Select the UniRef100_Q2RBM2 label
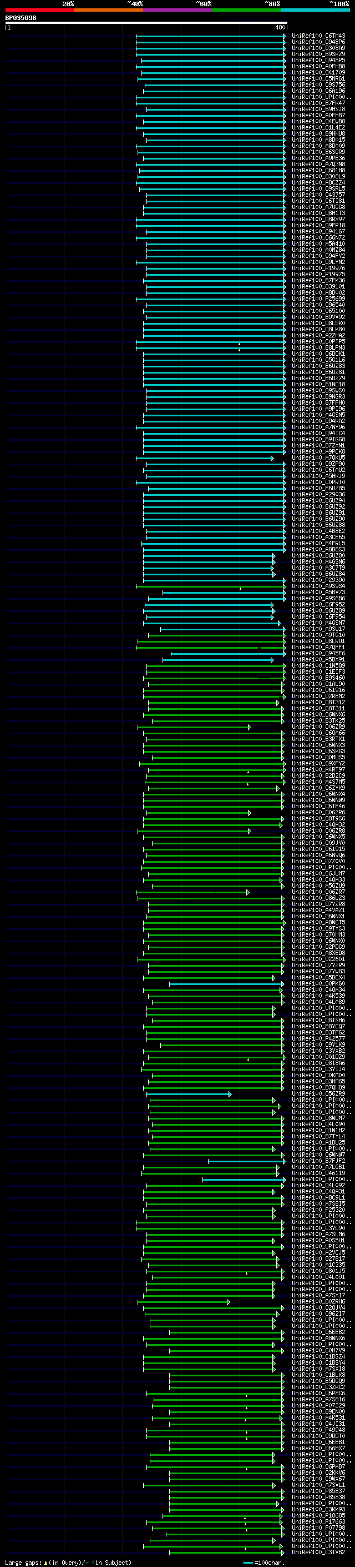The image size is (355, 1567). pyautogui.click(x=318, y=697)
